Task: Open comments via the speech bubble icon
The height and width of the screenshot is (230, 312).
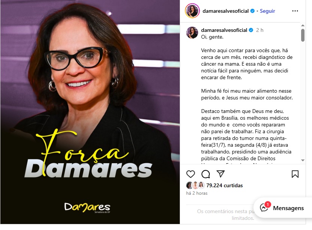Action: tap(206, 174)
